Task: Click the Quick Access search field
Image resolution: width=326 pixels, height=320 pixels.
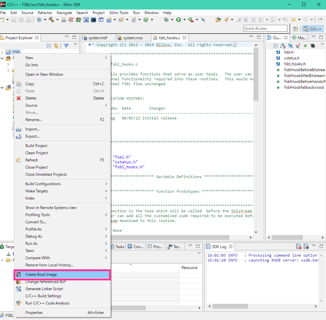Action: click(265, 29)
